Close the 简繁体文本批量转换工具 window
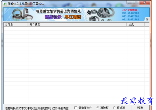 coord(145,3)
